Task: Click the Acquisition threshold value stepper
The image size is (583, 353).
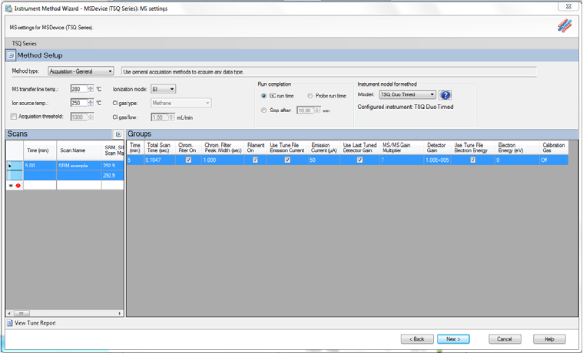Action: coord(91,117)
